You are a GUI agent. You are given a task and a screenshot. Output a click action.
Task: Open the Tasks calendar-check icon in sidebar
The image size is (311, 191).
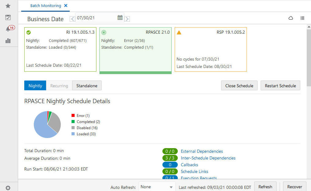point(8,17)
